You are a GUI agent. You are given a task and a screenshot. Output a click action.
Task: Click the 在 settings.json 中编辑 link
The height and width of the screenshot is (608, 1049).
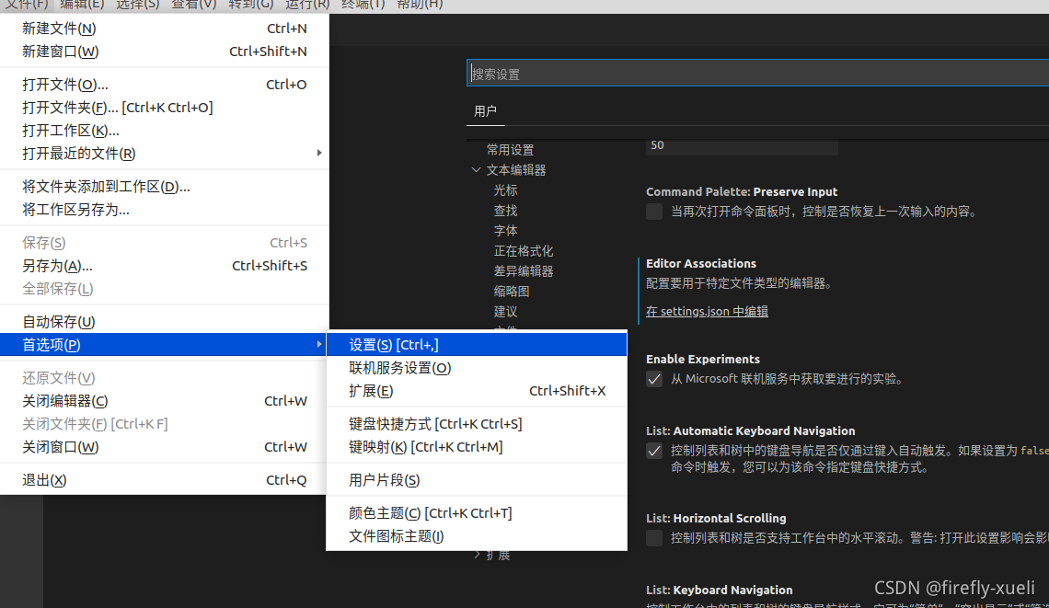[706, 311]
